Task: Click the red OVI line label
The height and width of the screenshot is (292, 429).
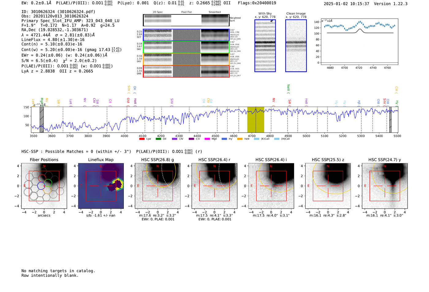Action: click(128, 101)
